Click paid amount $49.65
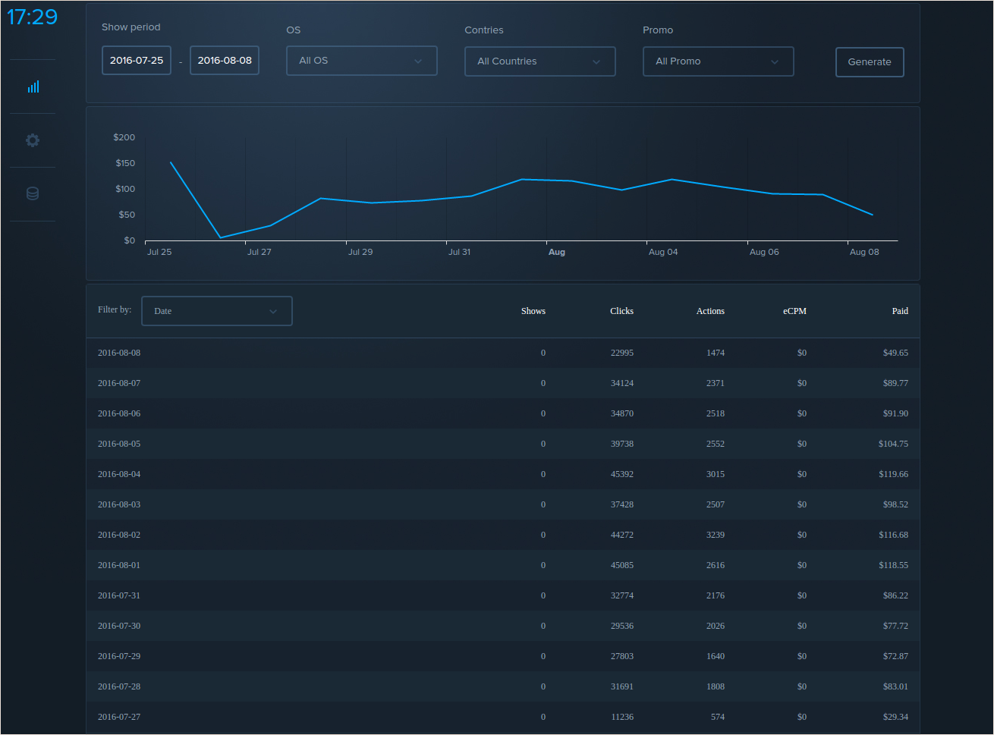The width and height of the screenshot is (994, 735). coord(895,353)
